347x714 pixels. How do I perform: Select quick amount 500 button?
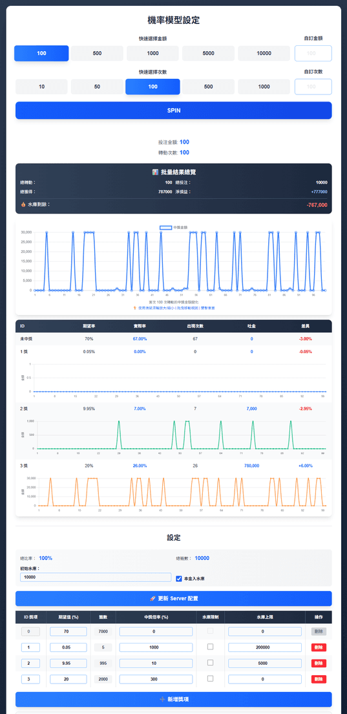click(x=97, y=53)
